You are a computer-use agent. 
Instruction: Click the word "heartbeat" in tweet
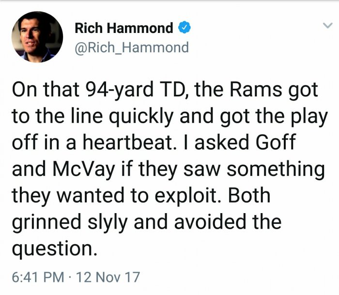point(128,142)
